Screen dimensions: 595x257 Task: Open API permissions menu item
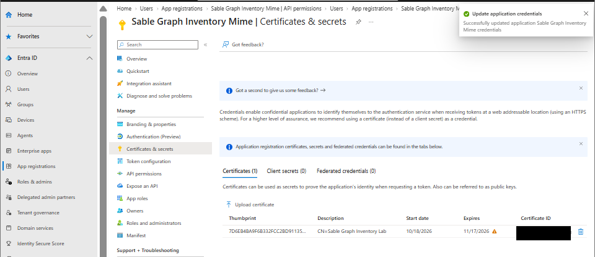click(144, 174)
